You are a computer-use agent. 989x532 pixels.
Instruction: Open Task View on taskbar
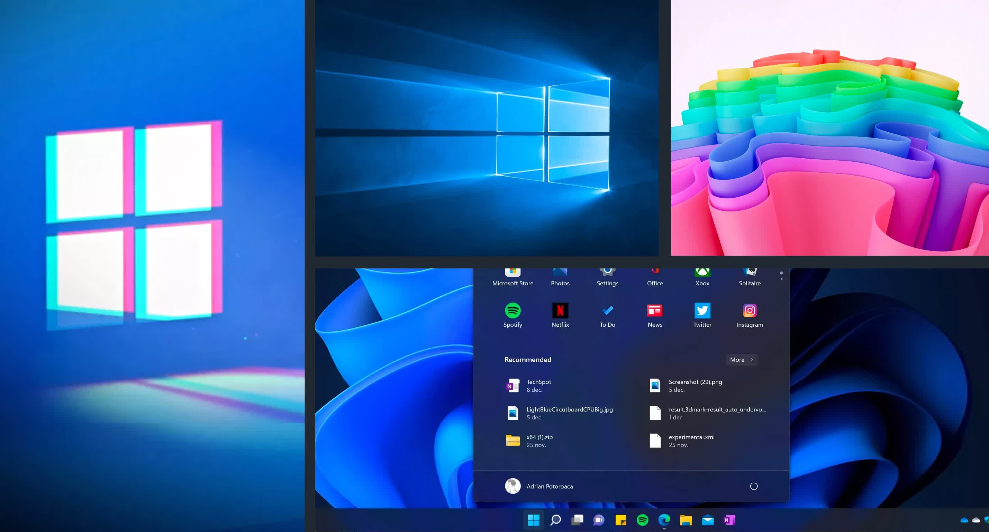click(577, 520)
